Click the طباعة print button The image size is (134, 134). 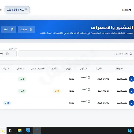pyautogui.click(x=27, y=29)
